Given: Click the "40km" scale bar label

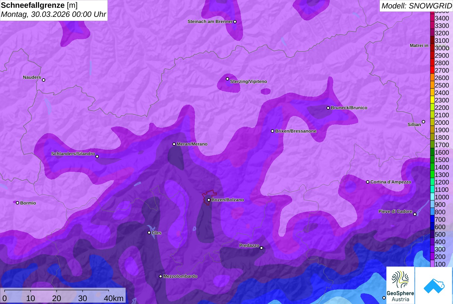Looking at the screenshot, I should pos(114,298).
